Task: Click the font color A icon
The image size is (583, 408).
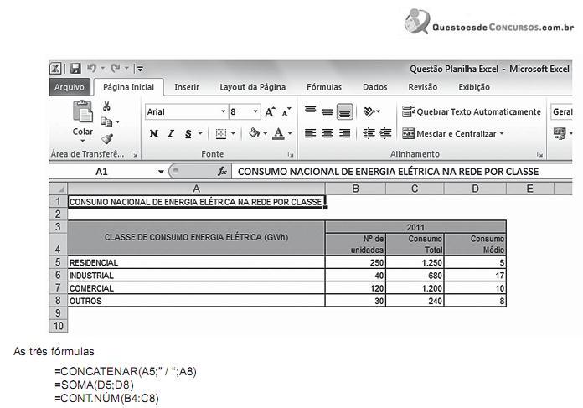Action: click(x=278, y=133)
